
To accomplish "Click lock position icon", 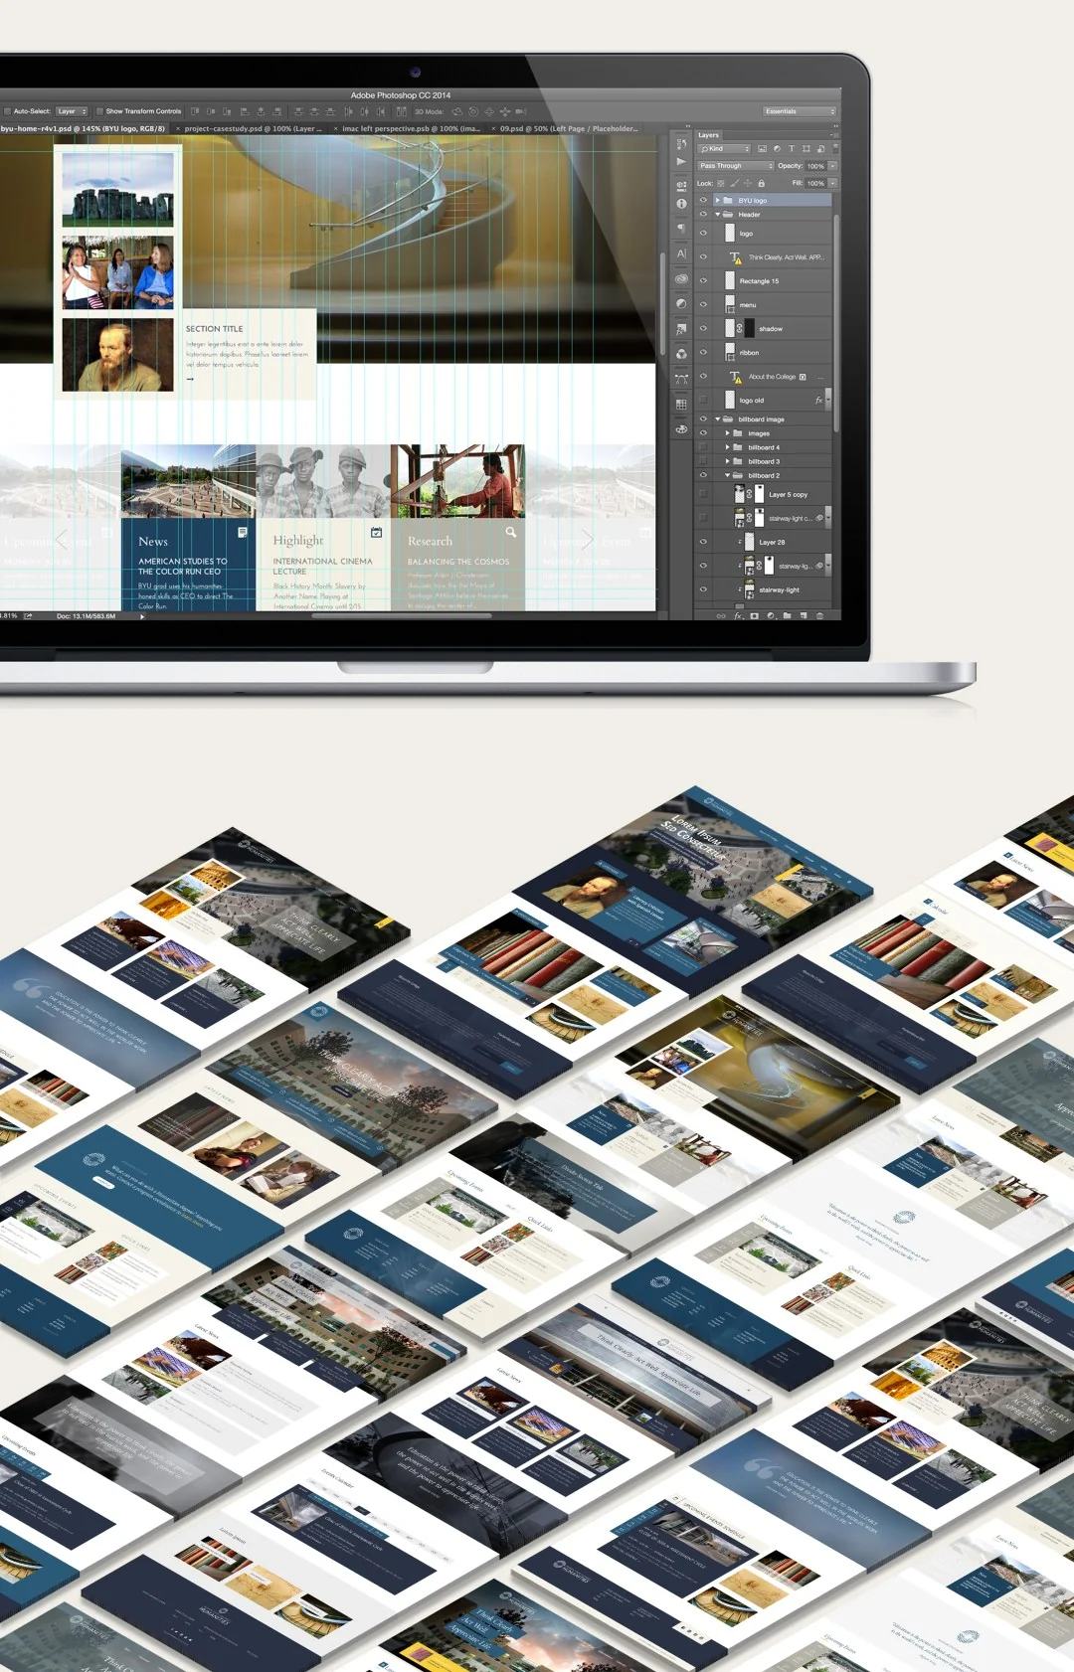I will click(748, 183).
